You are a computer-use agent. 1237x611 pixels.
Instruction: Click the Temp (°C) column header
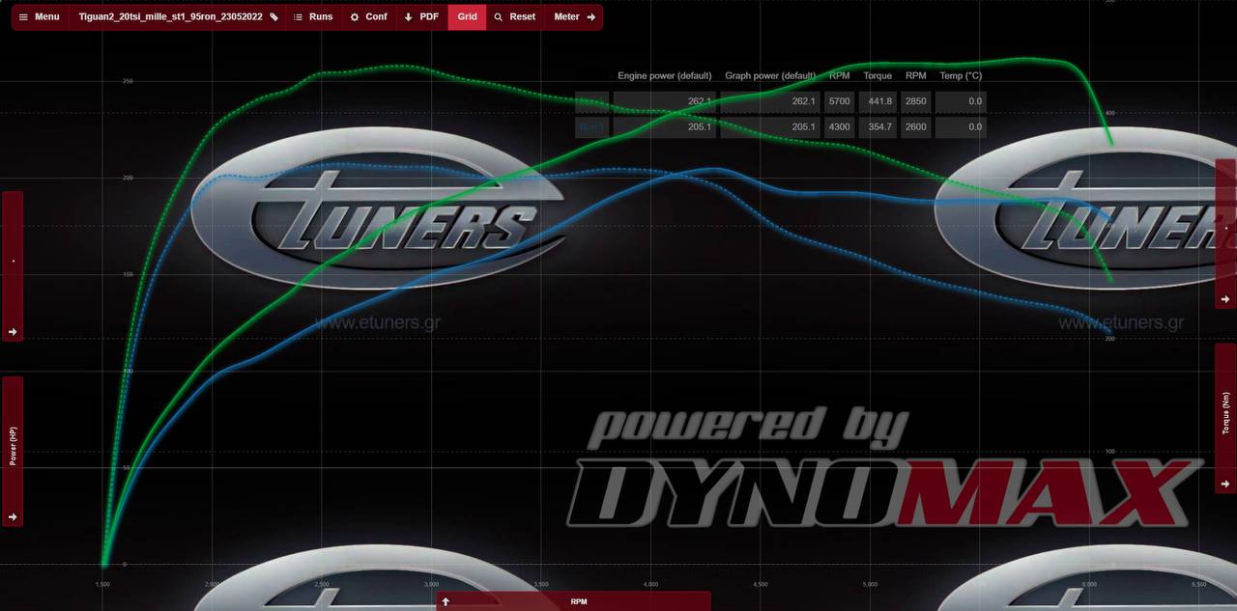(x=961, y=75)
